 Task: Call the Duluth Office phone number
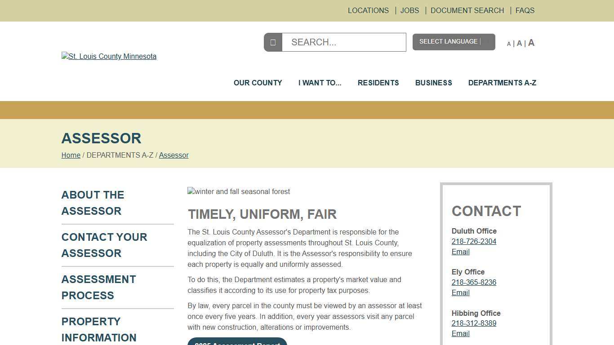click(474, 241)
